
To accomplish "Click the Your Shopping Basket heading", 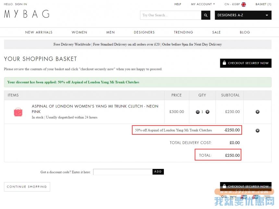I will coord(41,59).
